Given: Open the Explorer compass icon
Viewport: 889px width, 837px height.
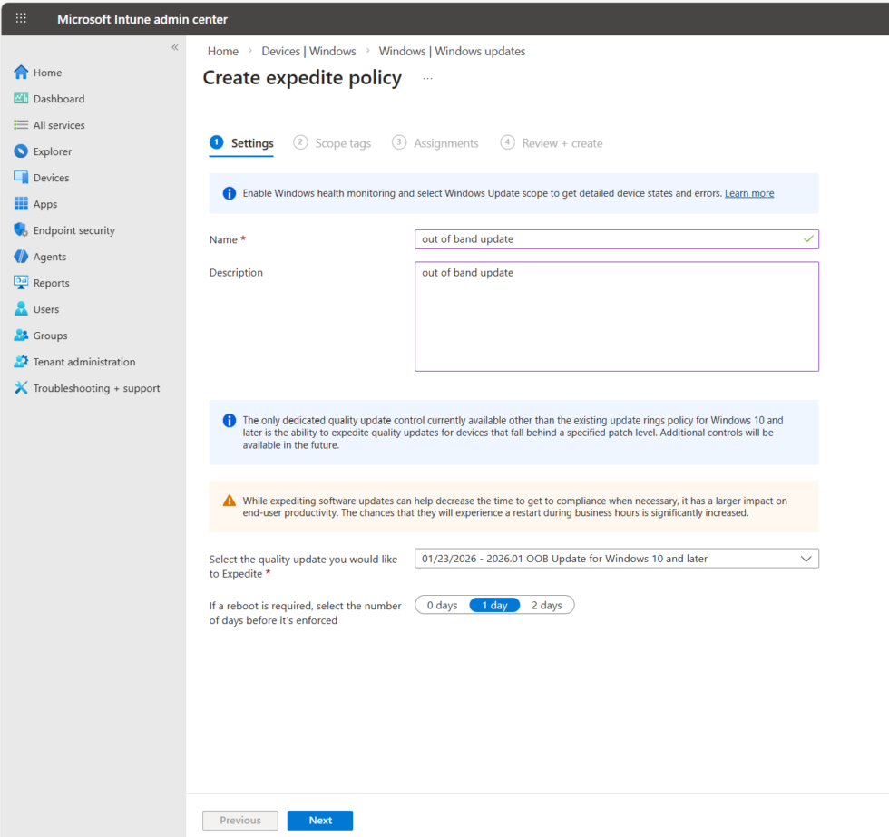Looking at the screenshot, I should point(21,151).
